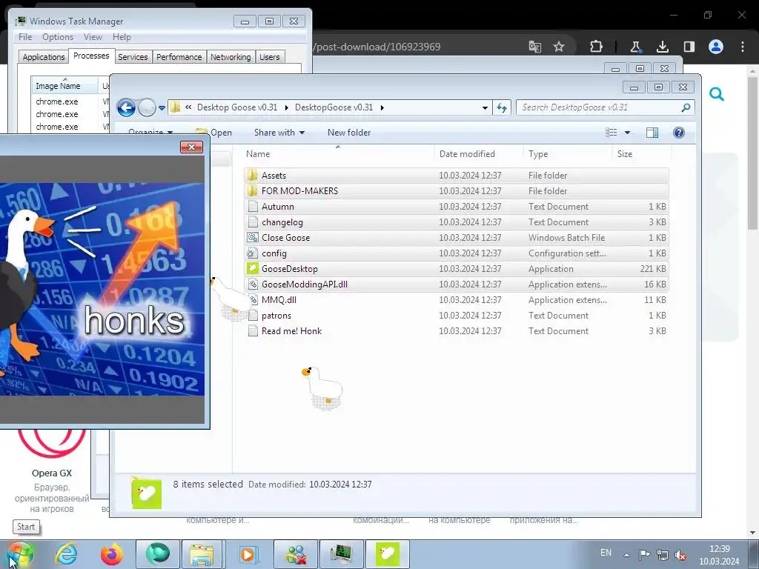This screenshot has width=759, height=569.
Task: Switch to Task Manager Applications tab
Action: (44, 57)
